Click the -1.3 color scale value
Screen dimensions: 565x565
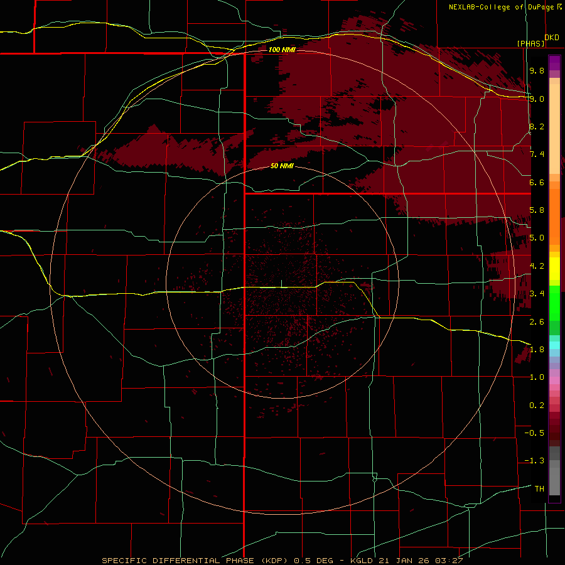(x=534, y=461)
